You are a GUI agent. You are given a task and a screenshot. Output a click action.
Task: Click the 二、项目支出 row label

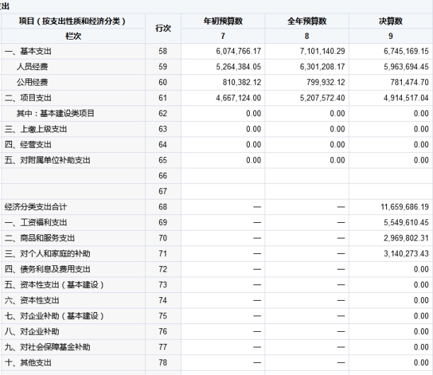(28, 98)
